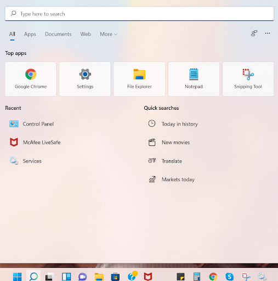Switch to the All tab
278x281 pixels.
click(12, 34)
